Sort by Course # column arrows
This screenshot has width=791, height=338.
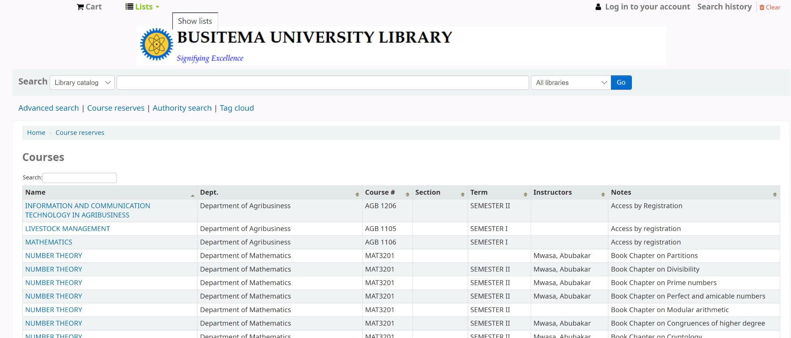coord(407,194)
